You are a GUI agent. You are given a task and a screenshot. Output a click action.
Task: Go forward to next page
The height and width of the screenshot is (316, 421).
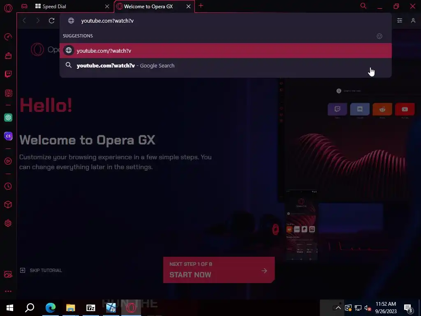38,21
